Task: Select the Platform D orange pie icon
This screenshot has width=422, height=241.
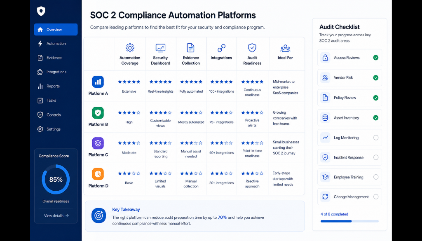Action: (x=98, y=174)
